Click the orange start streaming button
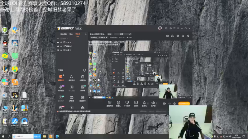The image size is (248, 139). pyautogui.click(x=184, y=103)
